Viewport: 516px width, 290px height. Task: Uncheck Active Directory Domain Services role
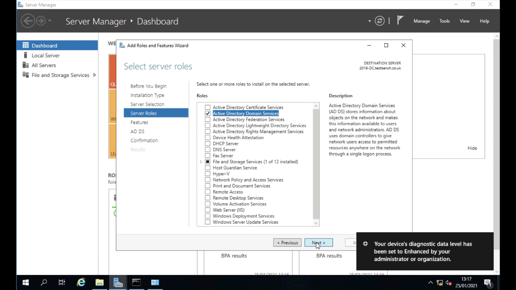tap(208, 113)
